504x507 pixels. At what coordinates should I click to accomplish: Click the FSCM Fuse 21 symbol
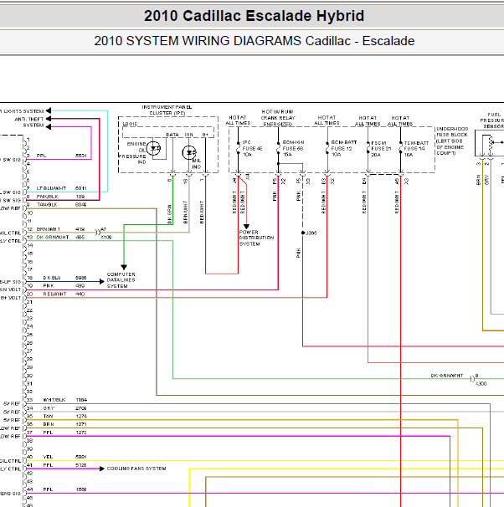click(368, 148)
